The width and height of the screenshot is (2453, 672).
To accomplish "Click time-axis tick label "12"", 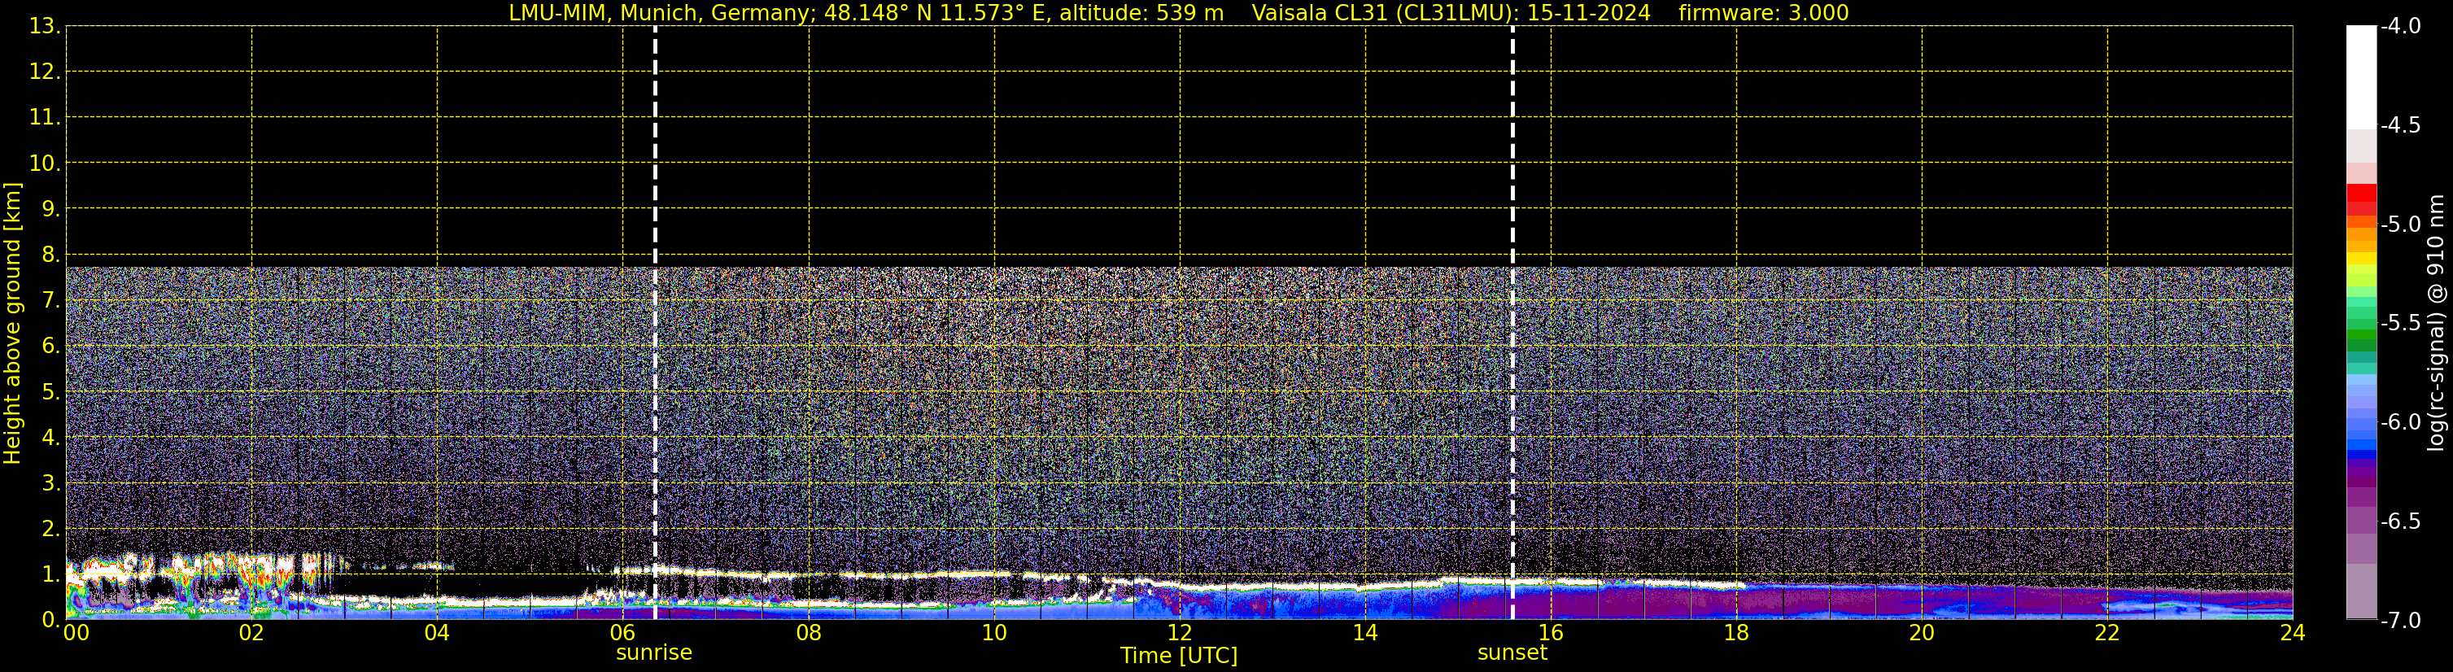I will [x=1180, y=633].
